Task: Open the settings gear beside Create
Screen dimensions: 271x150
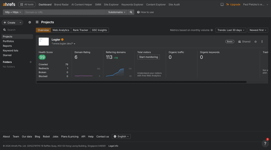Action: 30,22
